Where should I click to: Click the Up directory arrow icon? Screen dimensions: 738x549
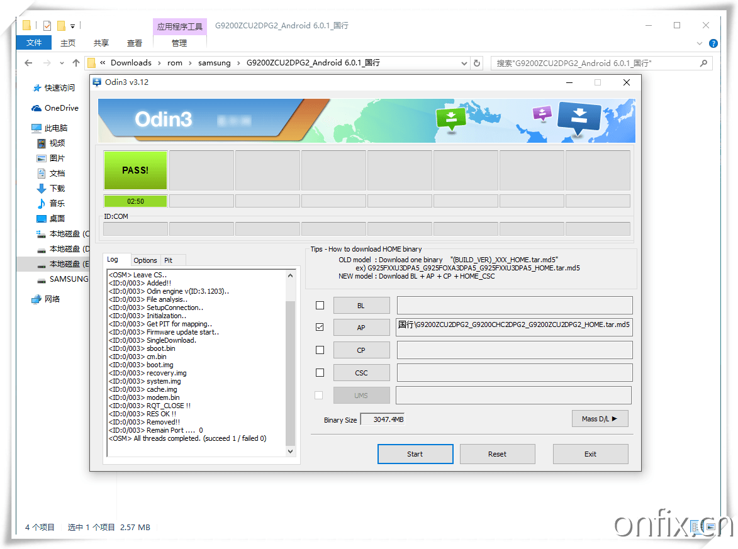(x=76, y=63)
